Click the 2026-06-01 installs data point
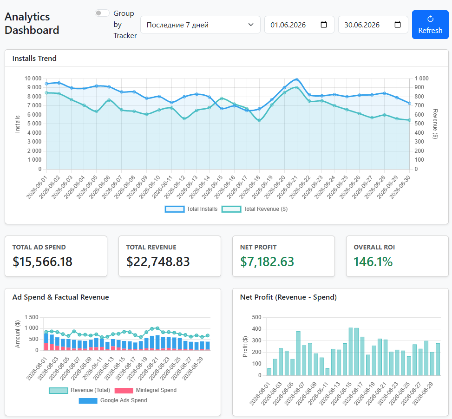The width and height of the screenshot is (452, 419). pos(46,84)
